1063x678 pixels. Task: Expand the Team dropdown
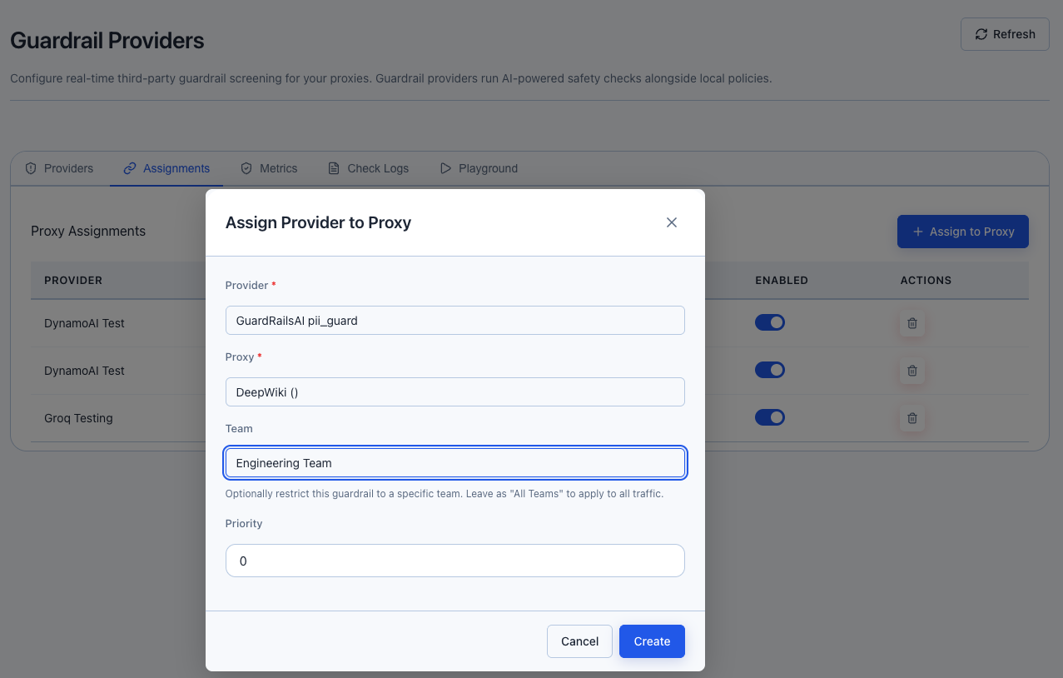(x=455, y=463)
